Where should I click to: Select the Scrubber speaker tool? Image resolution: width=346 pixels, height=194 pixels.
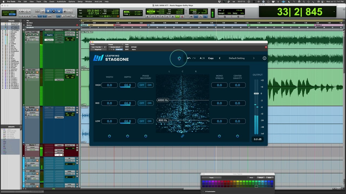tap(65, 11)
